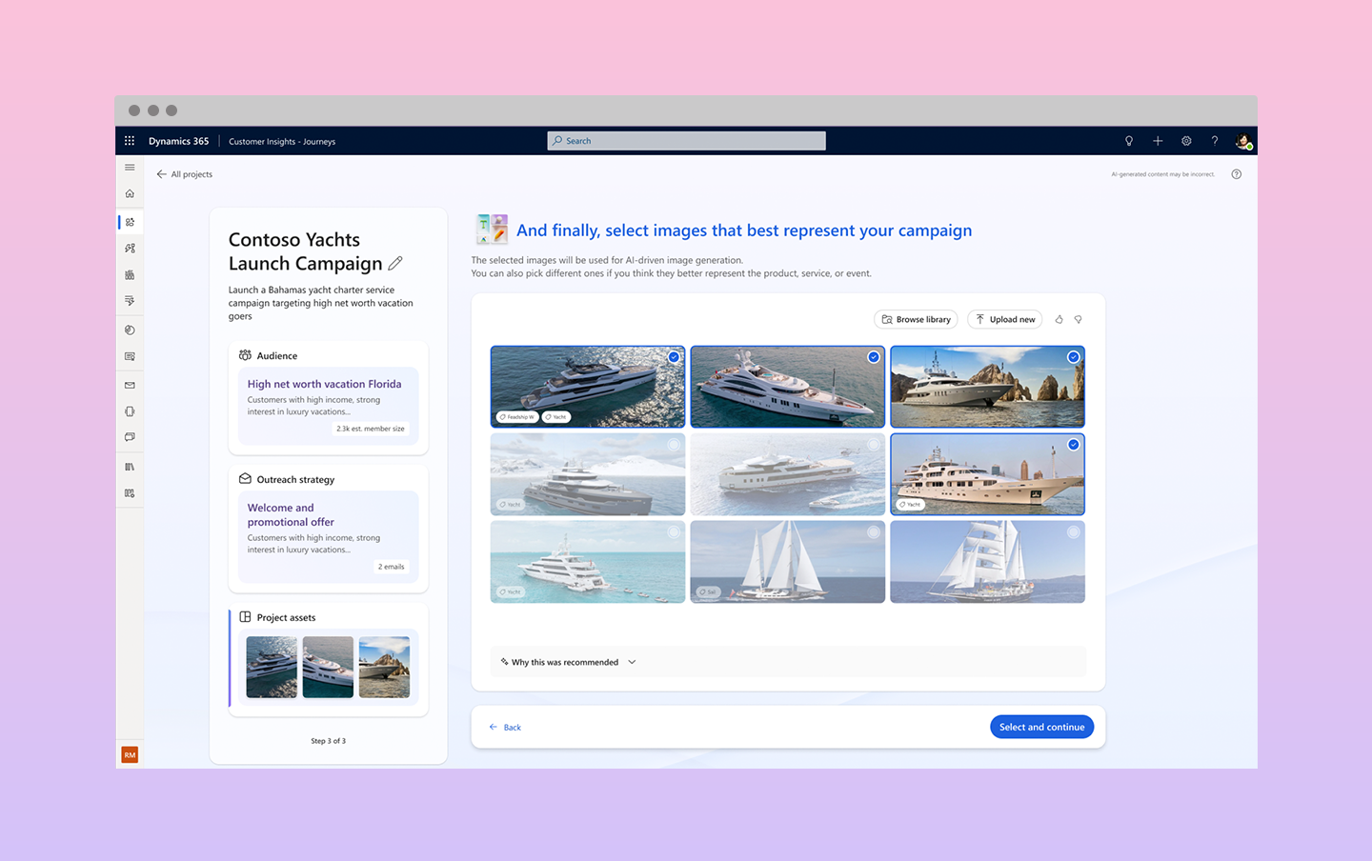Click the email envelope icon in sidebar

point(130,386)
